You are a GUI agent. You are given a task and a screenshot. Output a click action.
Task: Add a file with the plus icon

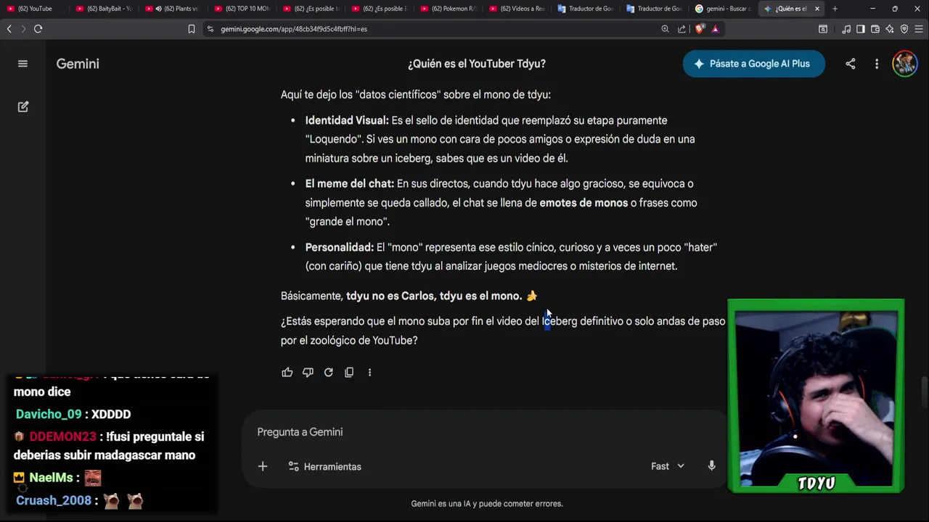click(x=263, y=466)
